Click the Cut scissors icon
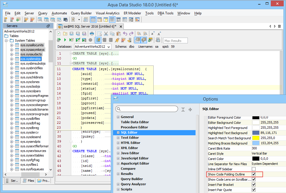 tap(106, 34)
